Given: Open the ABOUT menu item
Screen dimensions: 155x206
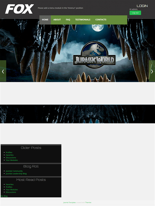Looking at the screenshot, I should [x=57, y=20].
